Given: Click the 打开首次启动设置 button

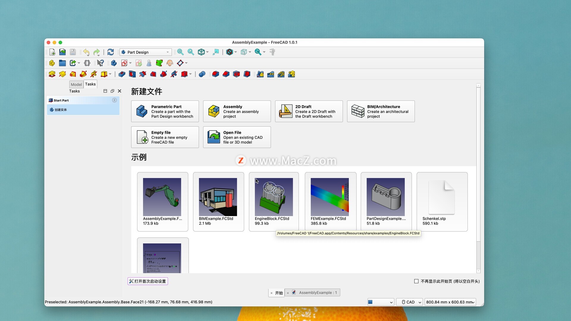Looking at the screenshot, I should click(148, 281).
